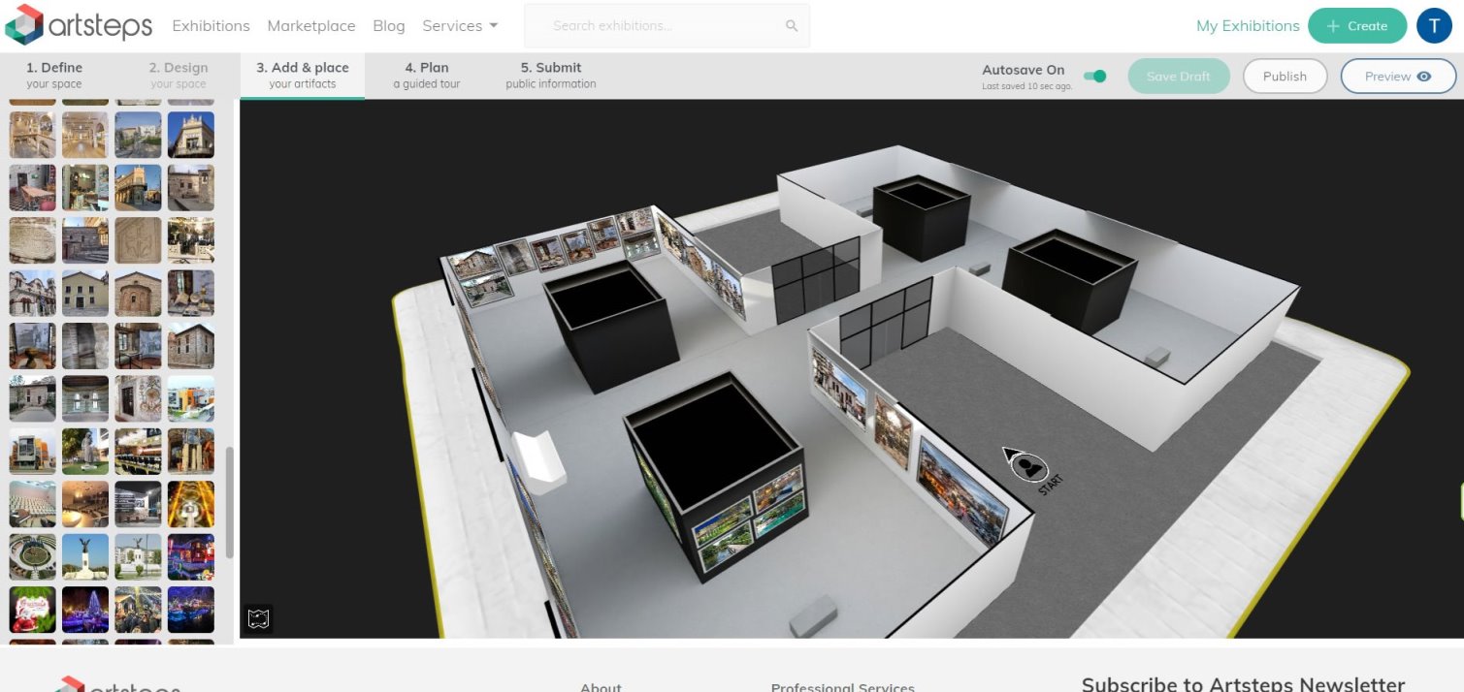
Task: Click the Artsteps logo
Action: pos(79,25)
